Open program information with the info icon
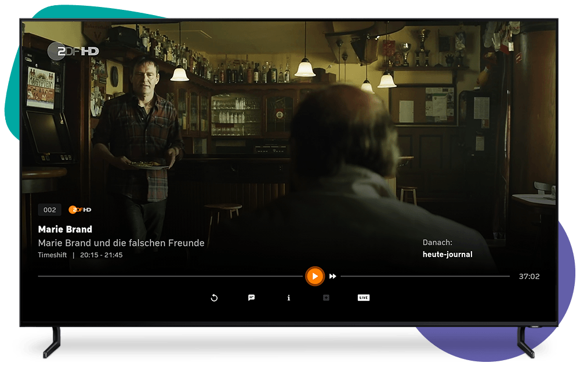The width and height of the screenshot is (580, 370). pos(288,298)
